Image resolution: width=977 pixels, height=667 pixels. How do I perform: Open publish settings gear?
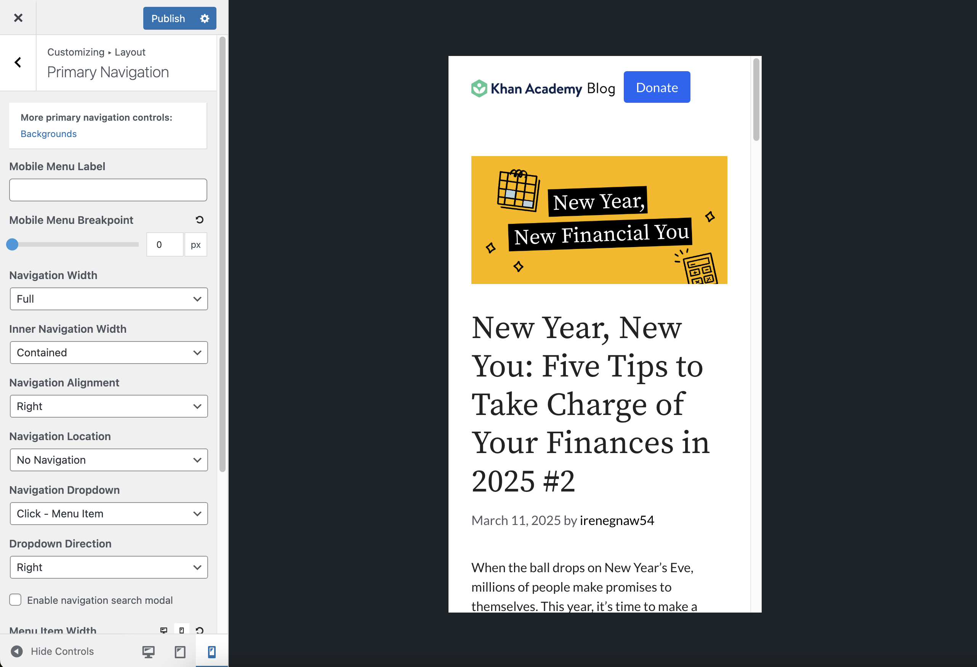[204, 19]
